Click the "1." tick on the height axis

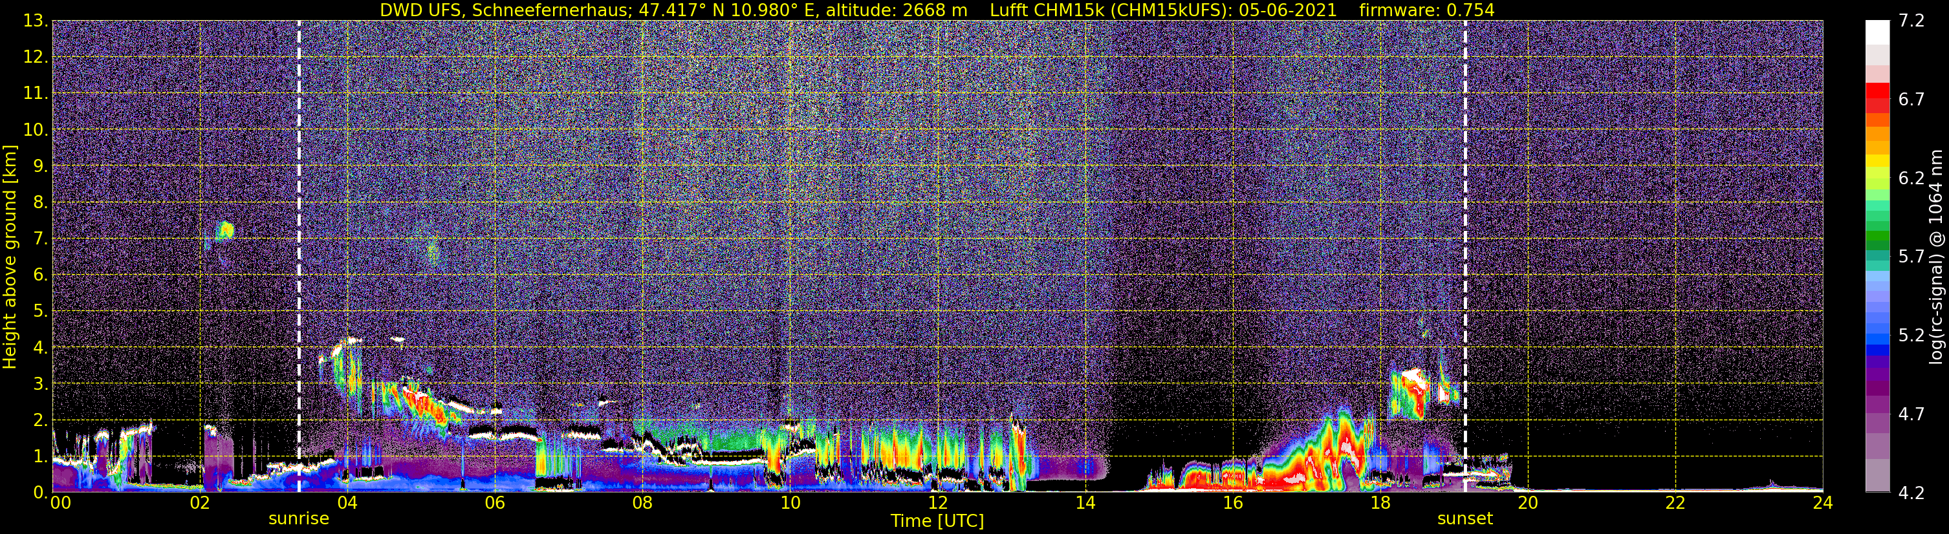coord(39,456)
